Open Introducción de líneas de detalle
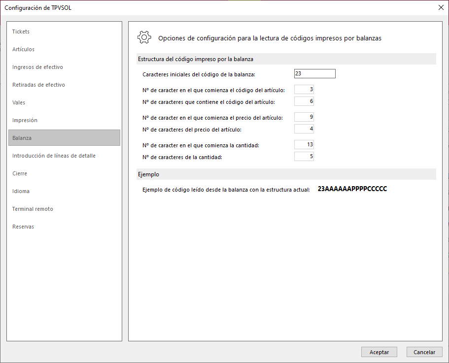This screenshot has width=449, height=363. [64, 156]
